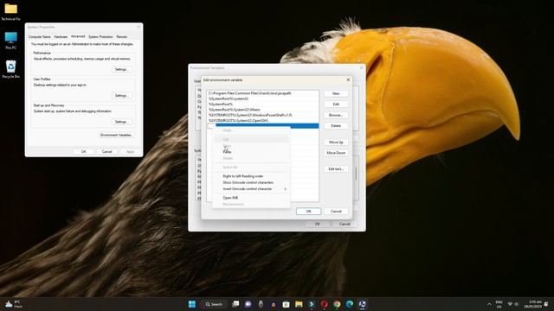Viewport: 554px width, 311px height.
Task: Open Google Chrome from the taskbar
Action: [337, 304]
